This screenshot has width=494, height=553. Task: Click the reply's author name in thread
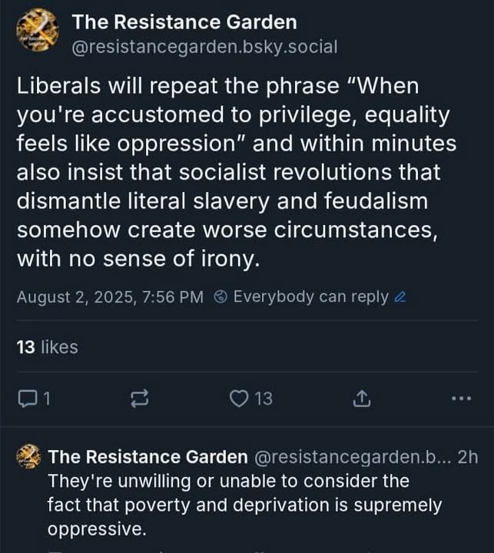[x=148, y=457]
